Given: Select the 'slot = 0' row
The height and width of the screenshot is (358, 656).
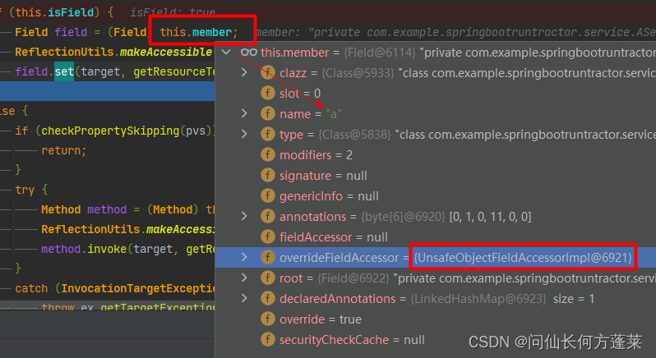Looking at the screenshot, I should [436, 93].
